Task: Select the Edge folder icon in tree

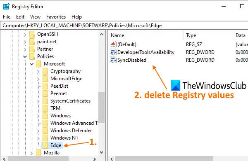Action: (45, 145)
